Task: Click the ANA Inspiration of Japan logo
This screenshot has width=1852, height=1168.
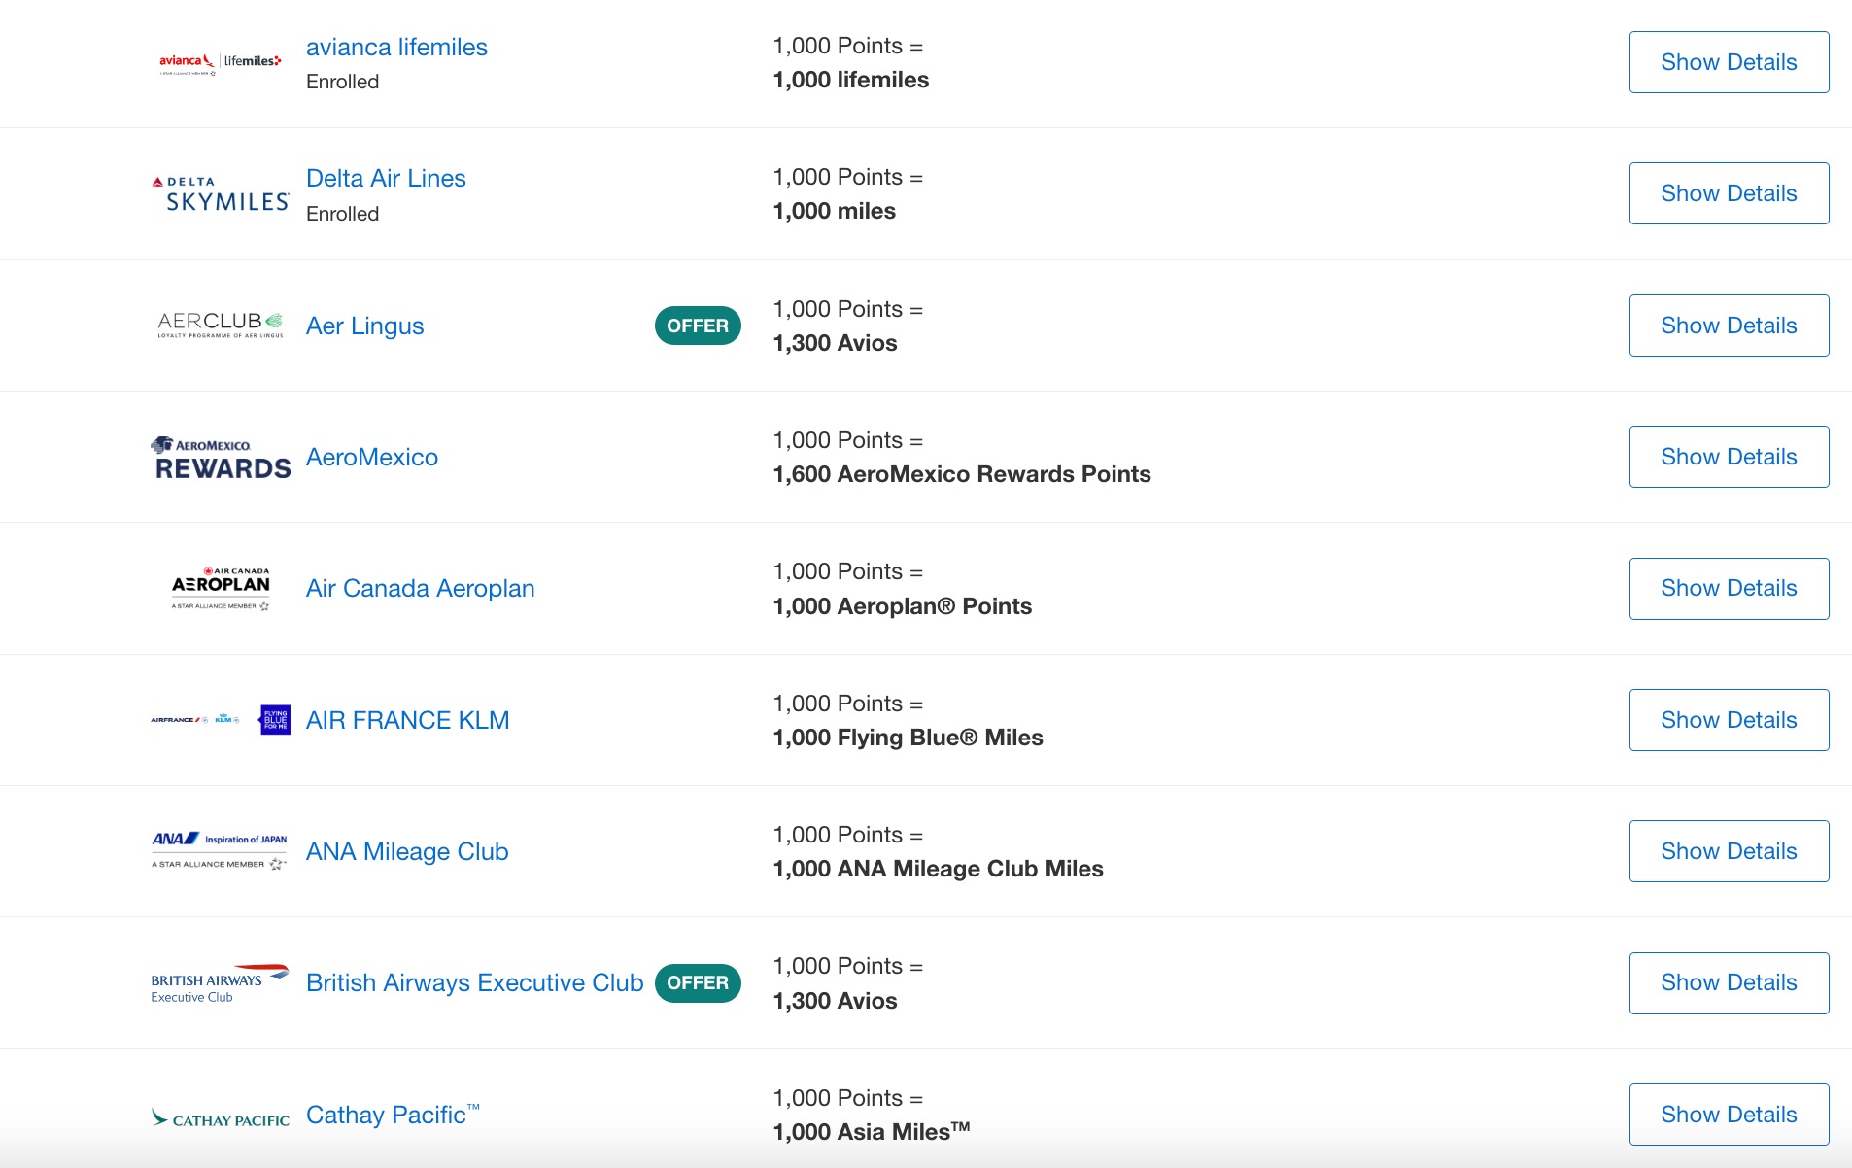Action: (220, 850)
